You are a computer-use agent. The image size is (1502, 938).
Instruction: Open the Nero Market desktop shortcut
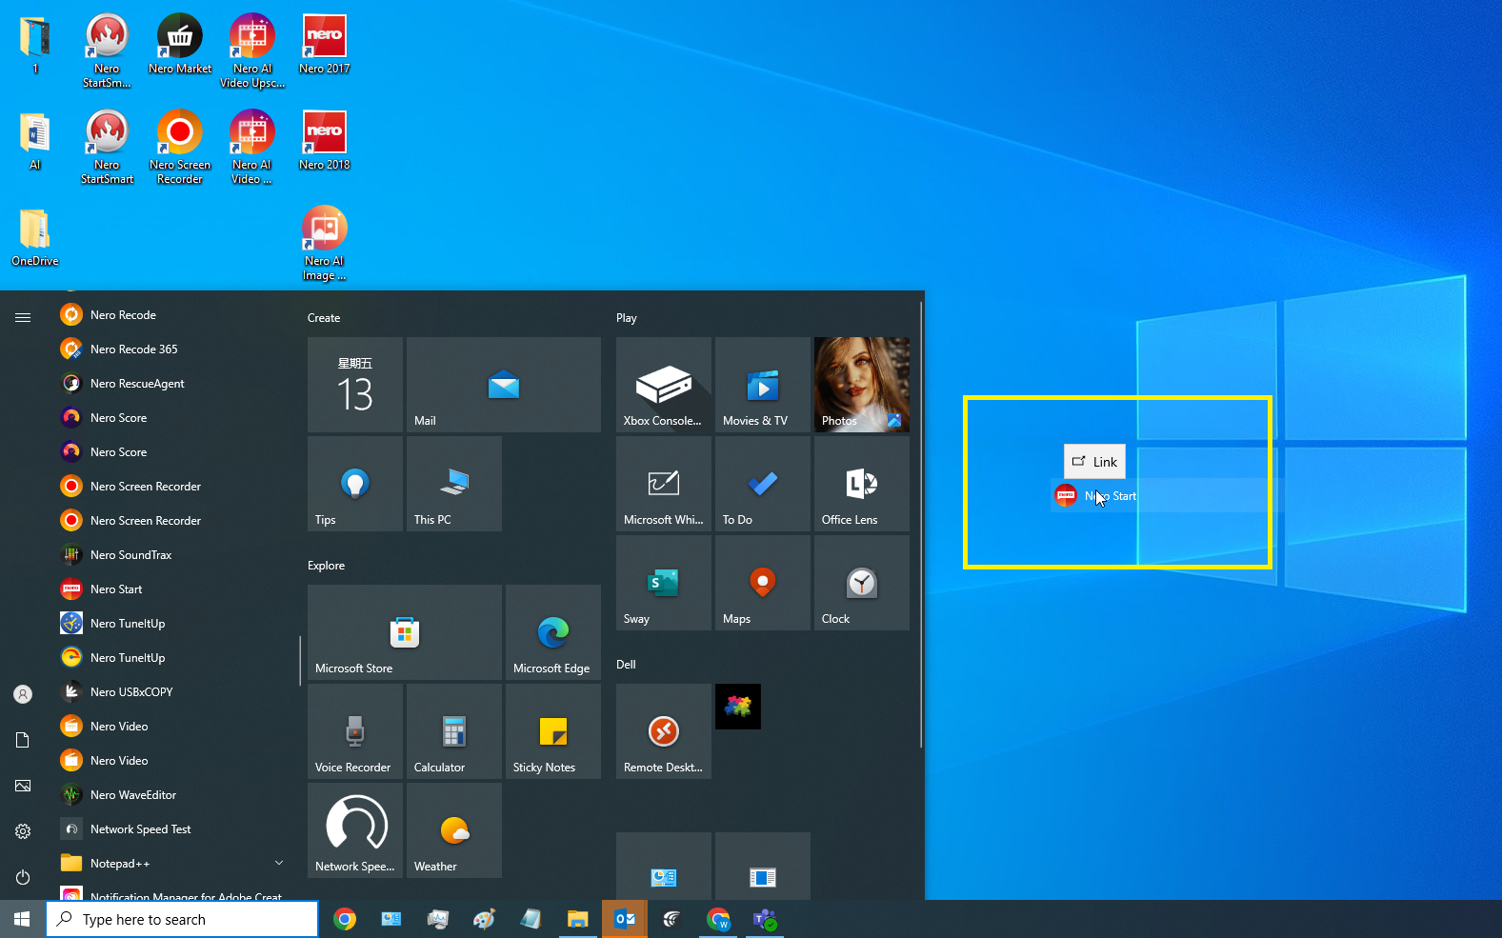pos(180,44)
